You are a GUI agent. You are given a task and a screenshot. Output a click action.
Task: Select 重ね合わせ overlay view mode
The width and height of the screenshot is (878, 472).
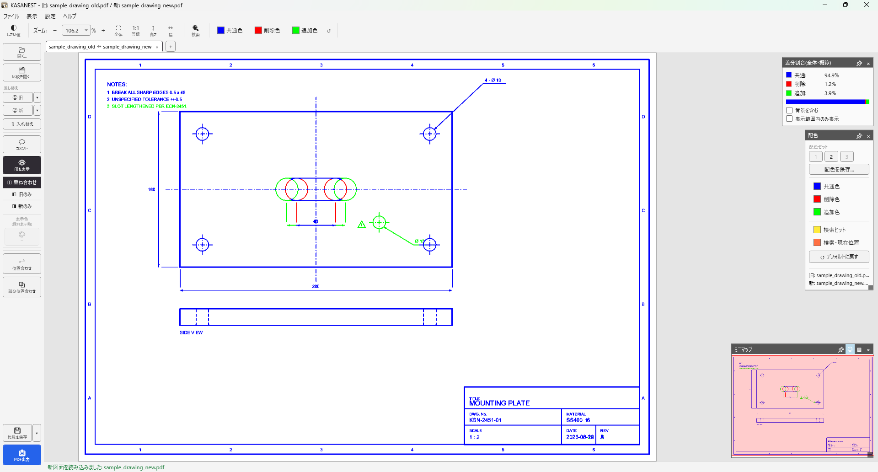pos(22,182)
